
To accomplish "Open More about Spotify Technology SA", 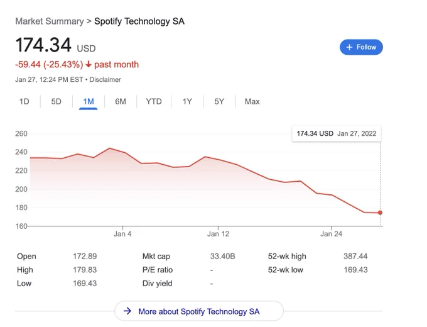I will point(199,311).
